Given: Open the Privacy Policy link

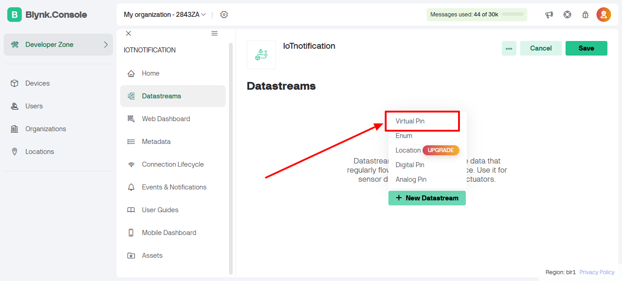Looking at the screenshot, I should pos(597,272).
